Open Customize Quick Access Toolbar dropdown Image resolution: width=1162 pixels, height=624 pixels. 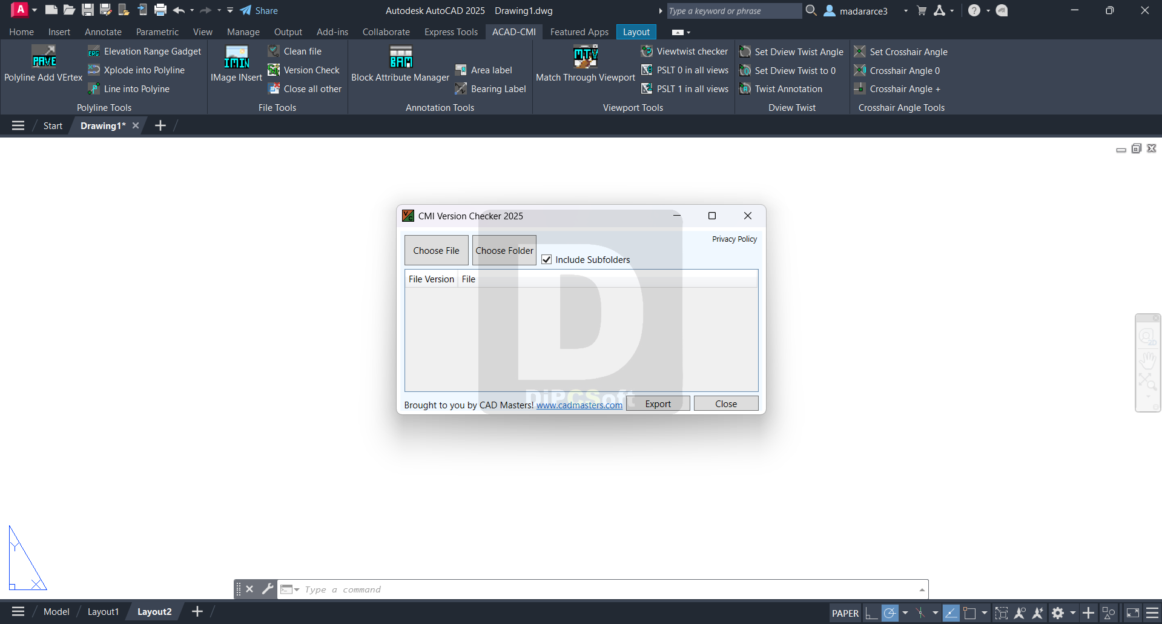click(230, 10)
